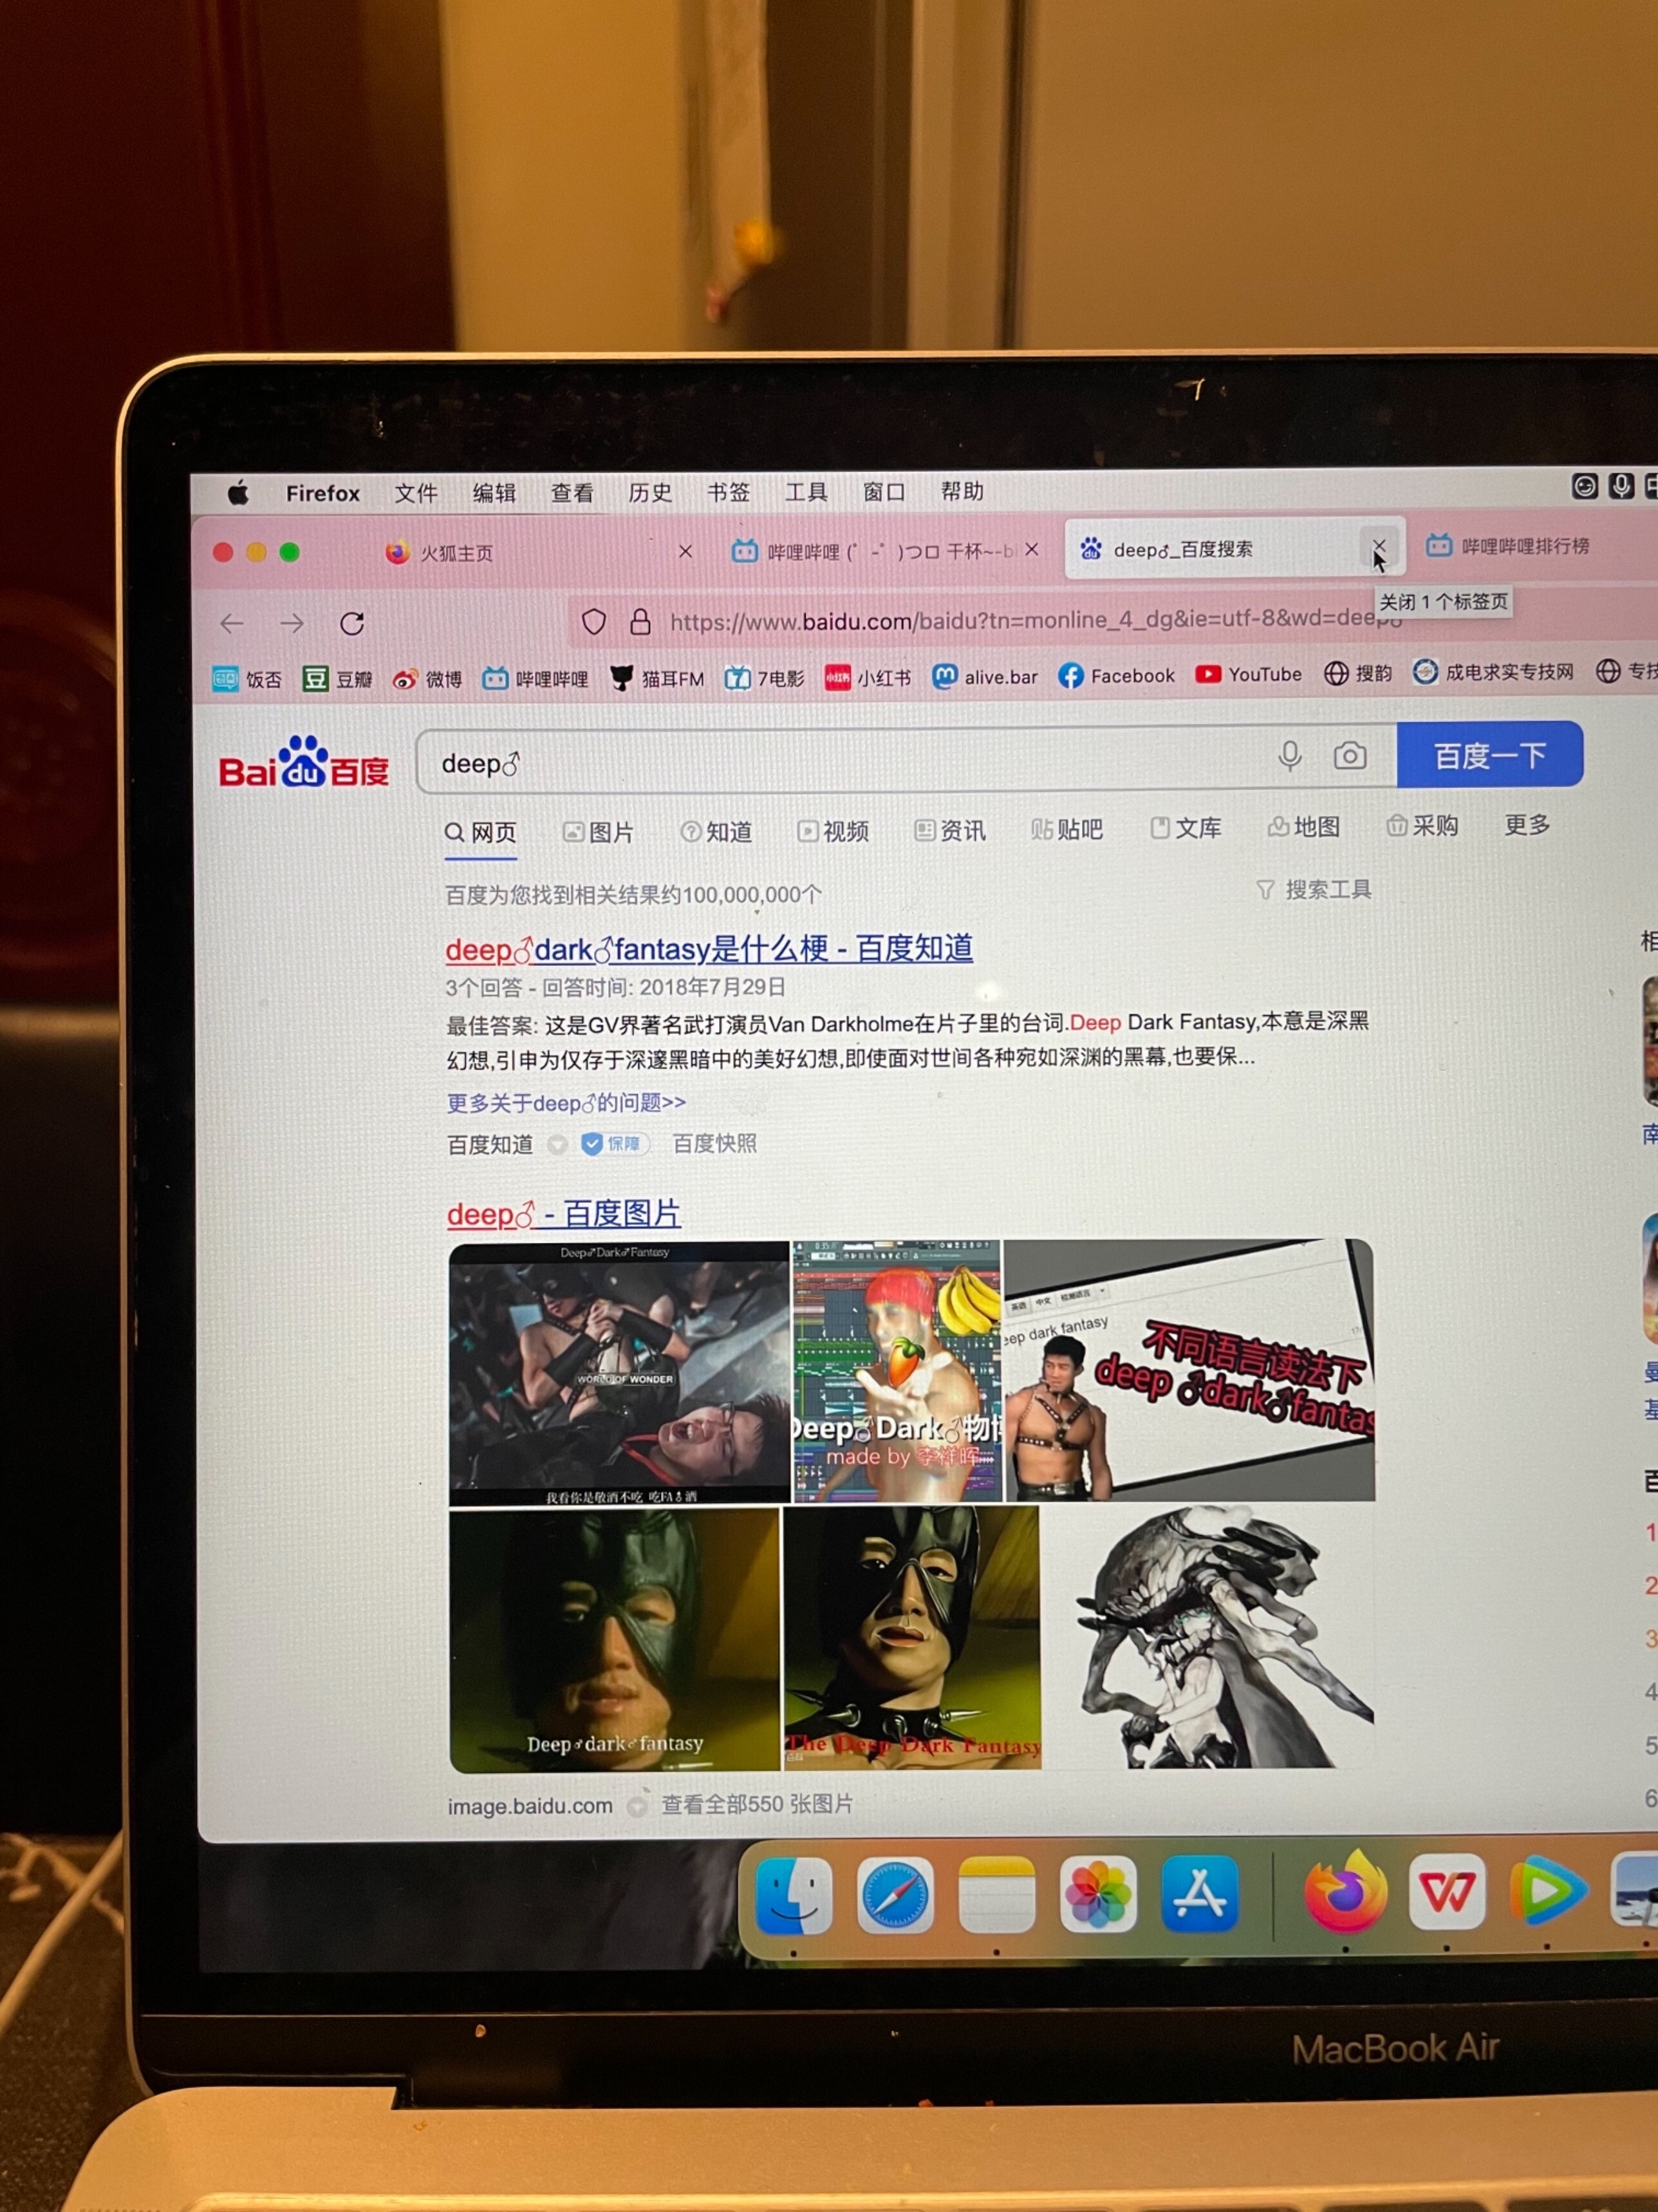Open the YouTube bookmark
Image resolution: width=1658 pixels, height=2212 pixels.
point(1248,674)
